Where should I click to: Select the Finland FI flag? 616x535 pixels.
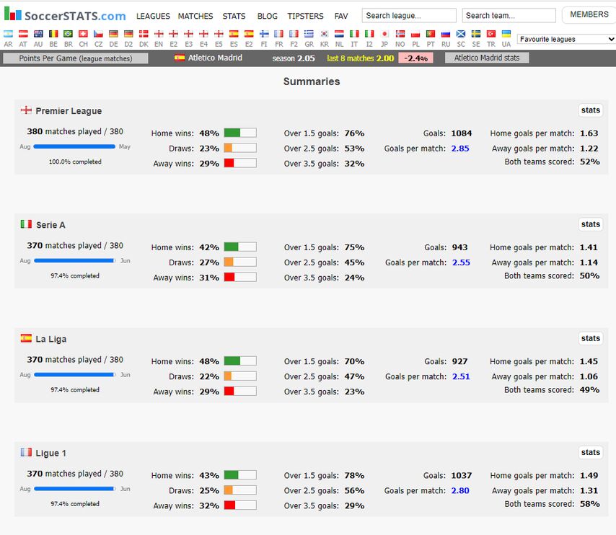tap(264, 34)
